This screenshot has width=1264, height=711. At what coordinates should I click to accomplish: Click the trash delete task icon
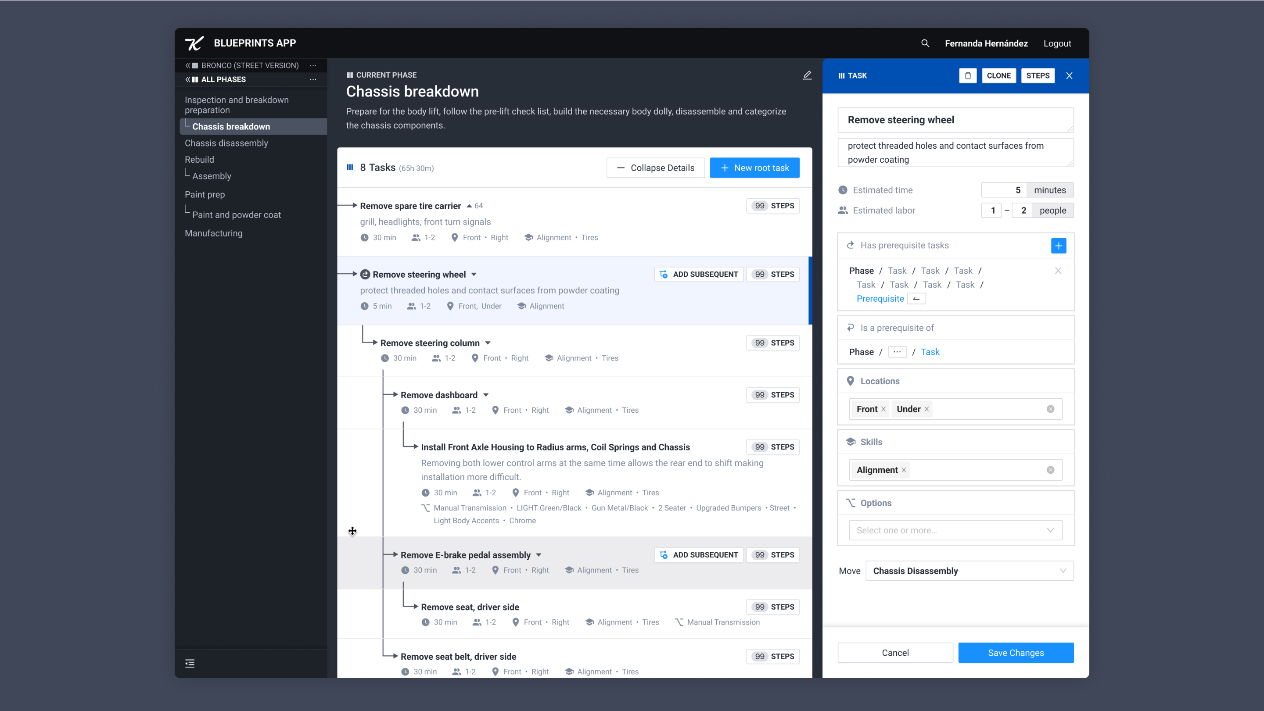point(968,75)
